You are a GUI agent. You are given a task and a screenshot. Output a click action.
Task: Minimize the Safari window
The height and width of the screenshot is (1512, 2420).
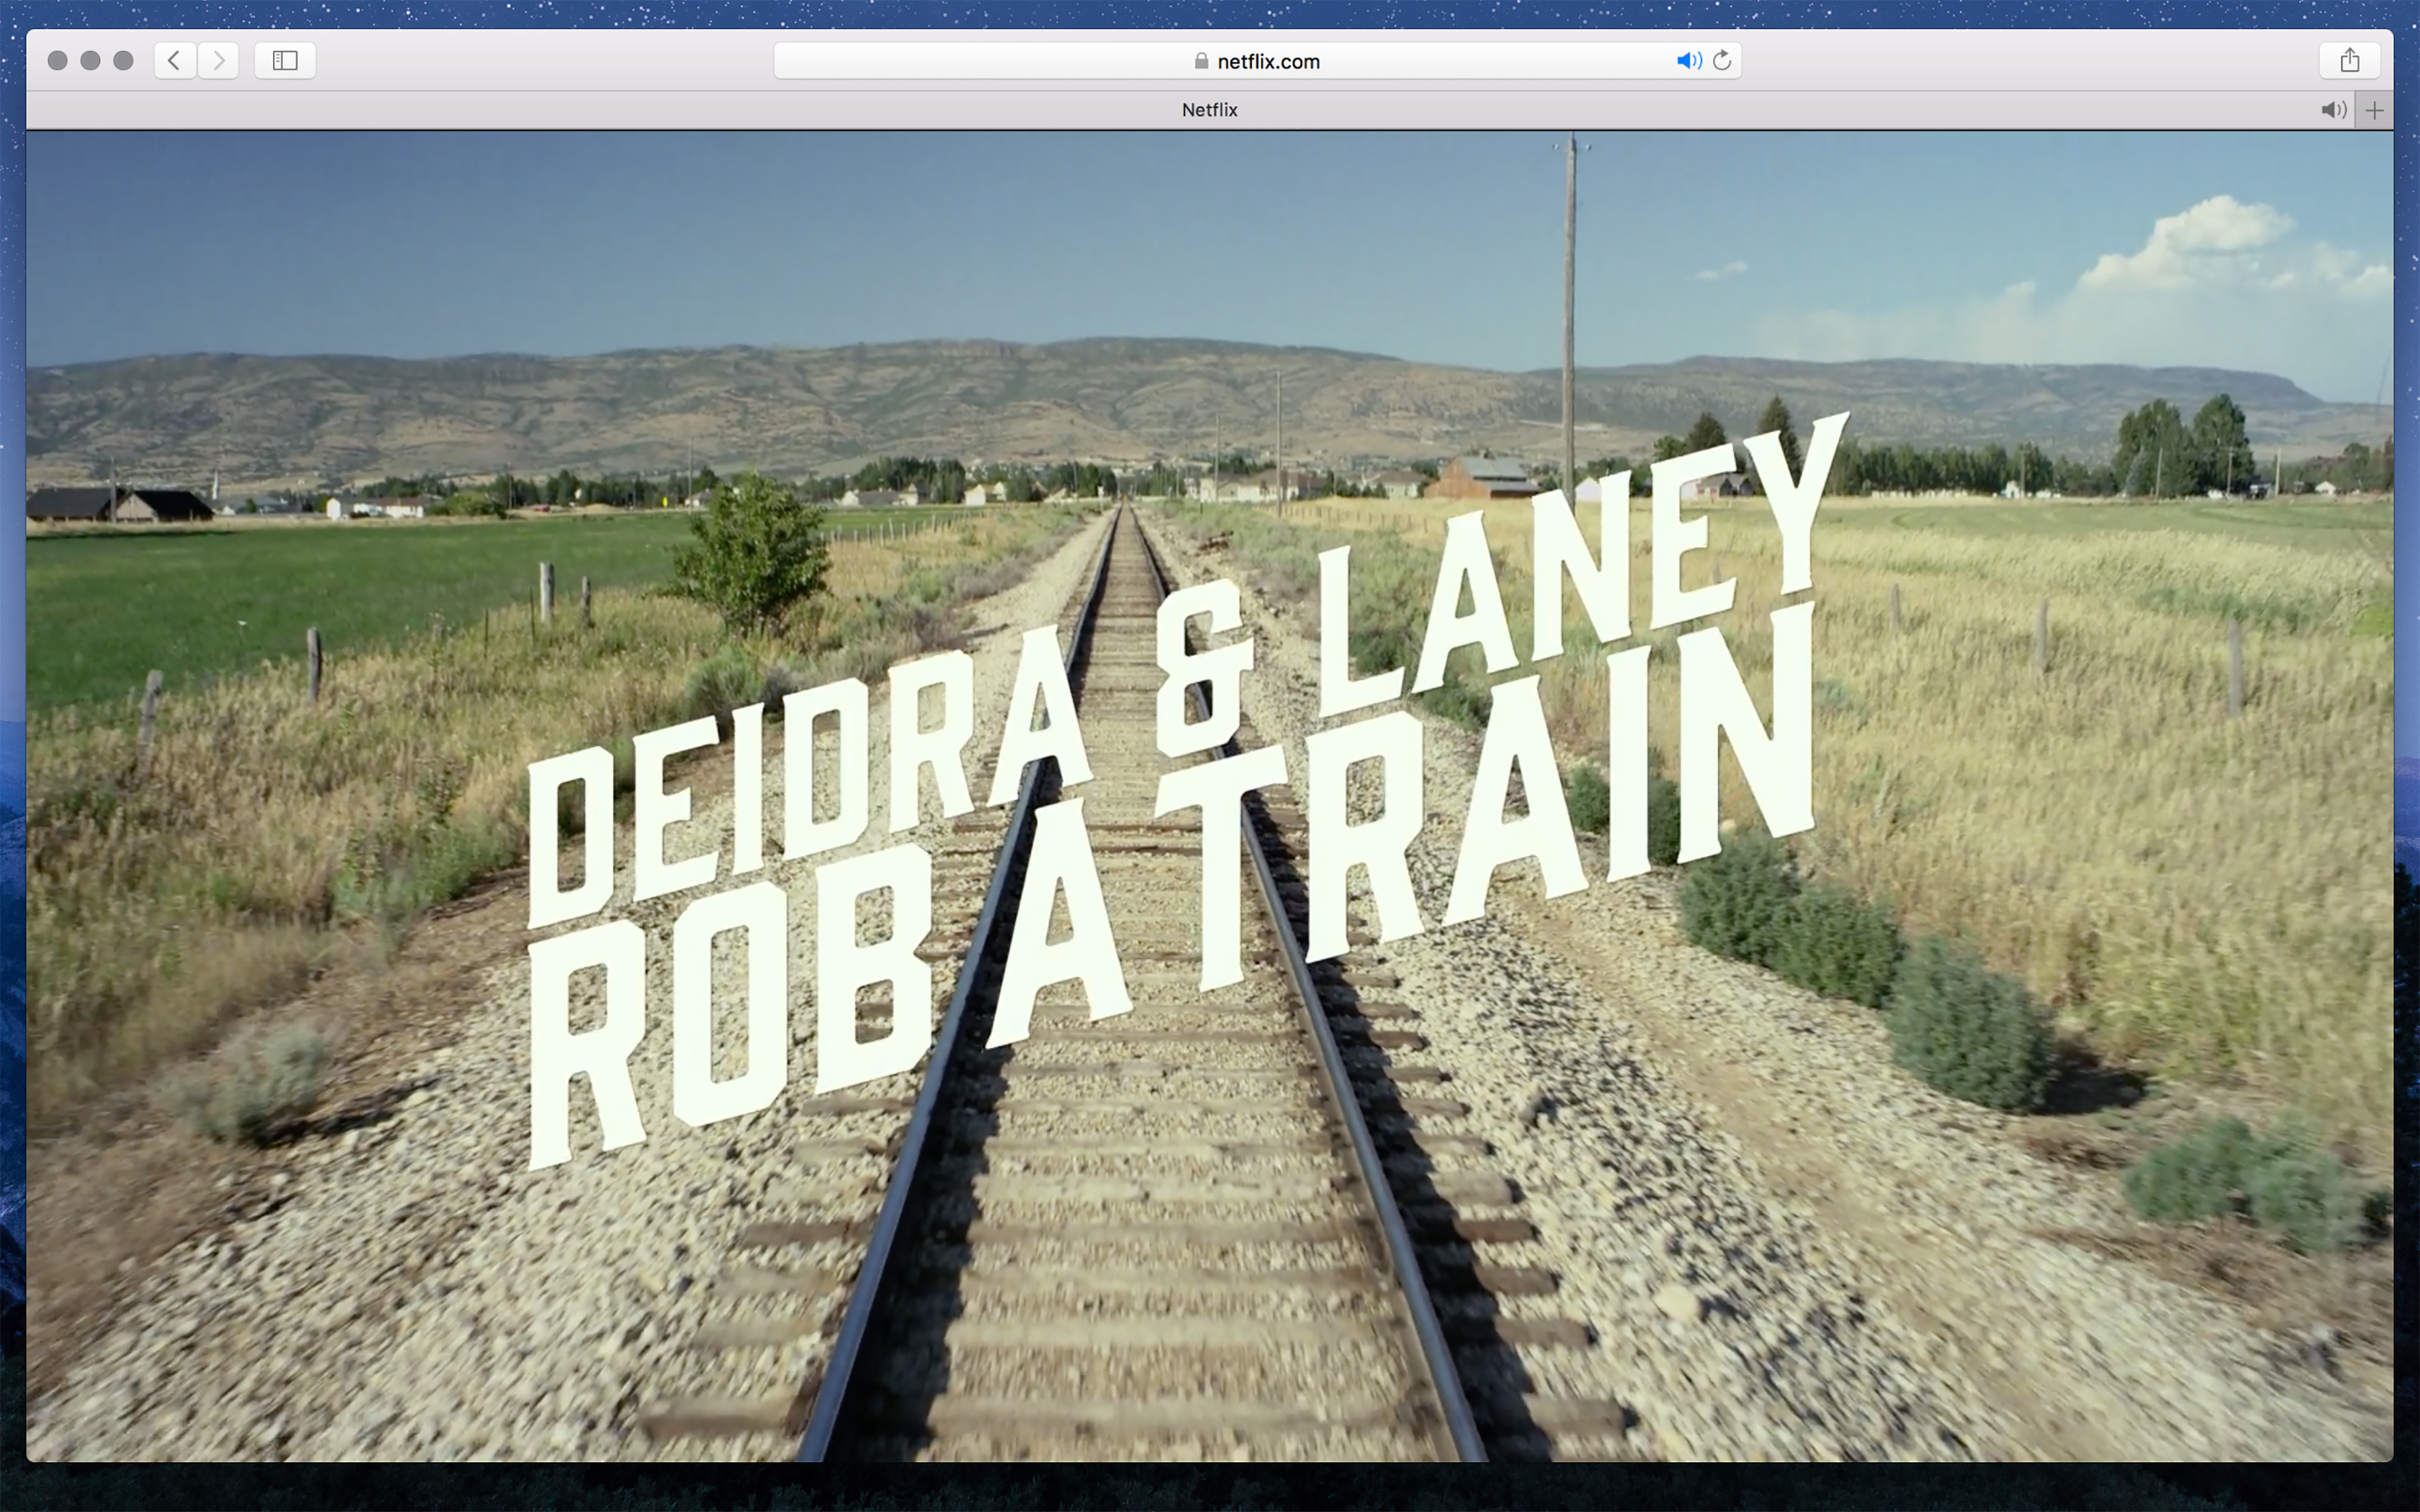click(x=90, y=60)
